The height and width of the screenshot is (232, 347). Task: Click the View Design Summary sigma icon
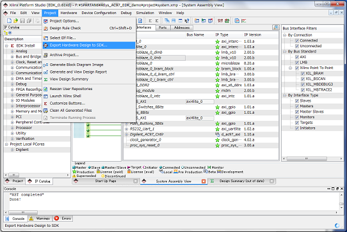[45, 79]
